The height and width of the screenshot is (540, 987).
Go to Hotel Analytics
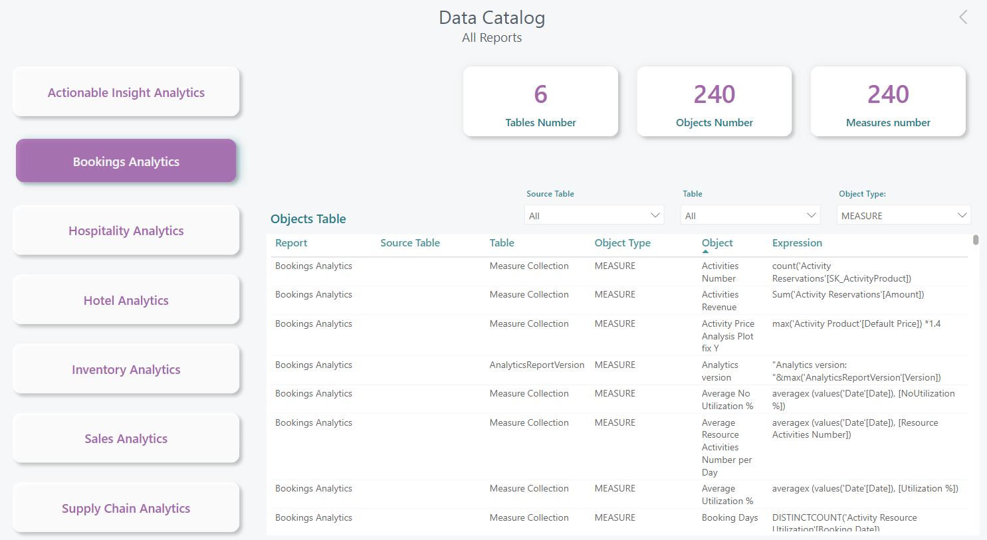[x=126, y=300]
